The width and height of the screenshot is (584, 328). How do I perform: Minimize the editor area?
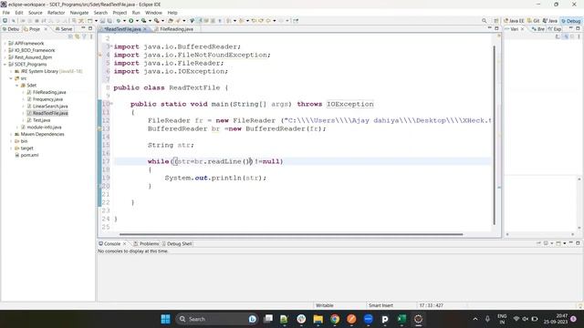[x=490, y=28]
